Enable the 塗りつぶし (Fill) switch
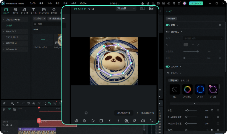 (x=168, y=32)
